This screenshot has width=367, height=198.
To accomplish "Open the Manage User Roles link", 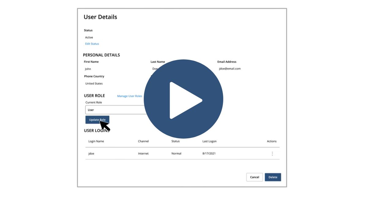I will coord(130,96).
